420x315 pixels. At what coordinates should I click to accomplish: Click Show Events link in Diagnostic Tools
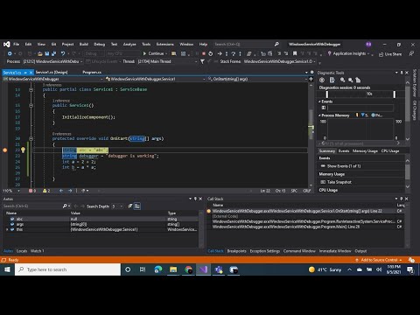pyautogui.click(x=344, y=166)
